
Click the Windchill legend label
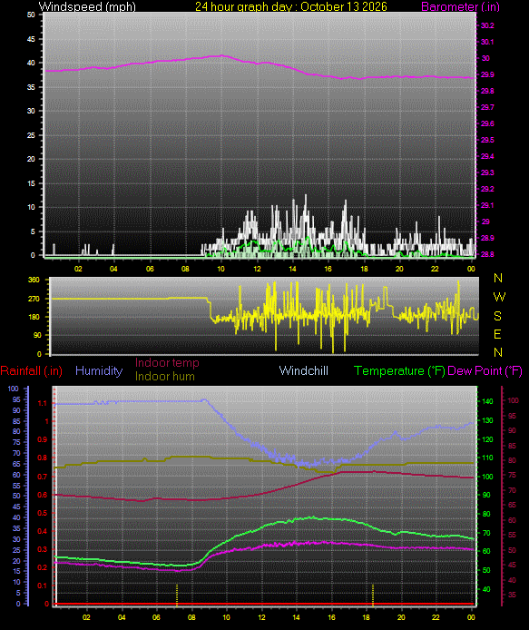coord(304,370)
